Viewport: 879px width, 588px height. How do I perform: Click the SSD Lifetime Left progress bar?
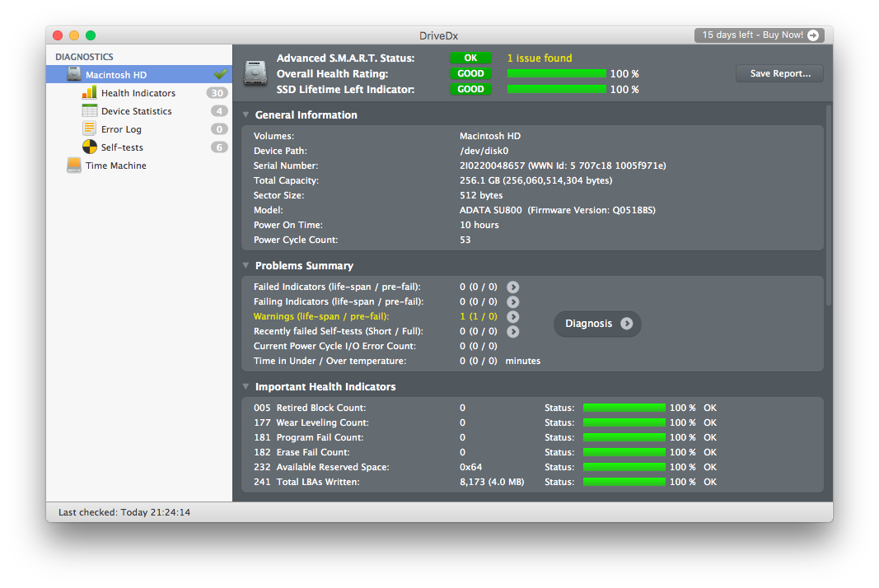click(557, 89)
